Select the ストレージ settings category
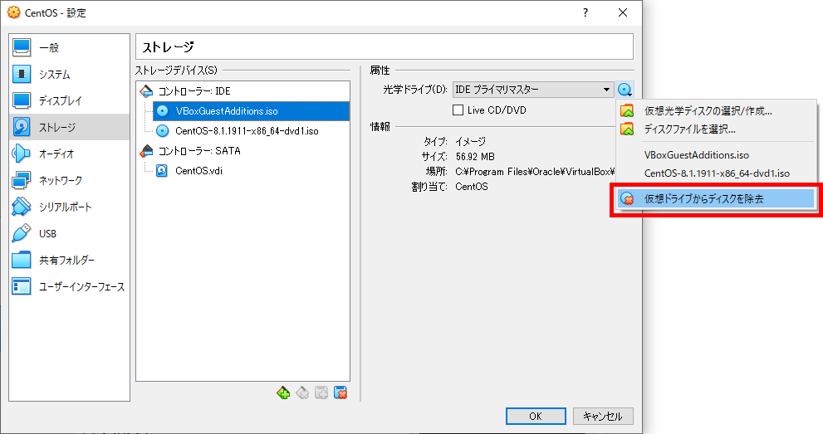This screenshot has height=434, width=823. coord(69,127)
